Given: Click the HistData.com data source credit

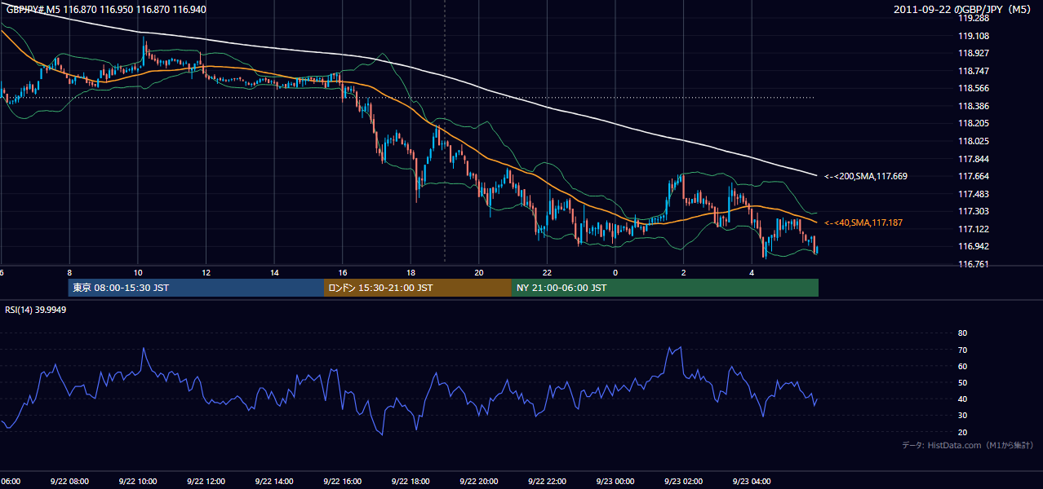Looking at the screenshot, I should [967, 445].
